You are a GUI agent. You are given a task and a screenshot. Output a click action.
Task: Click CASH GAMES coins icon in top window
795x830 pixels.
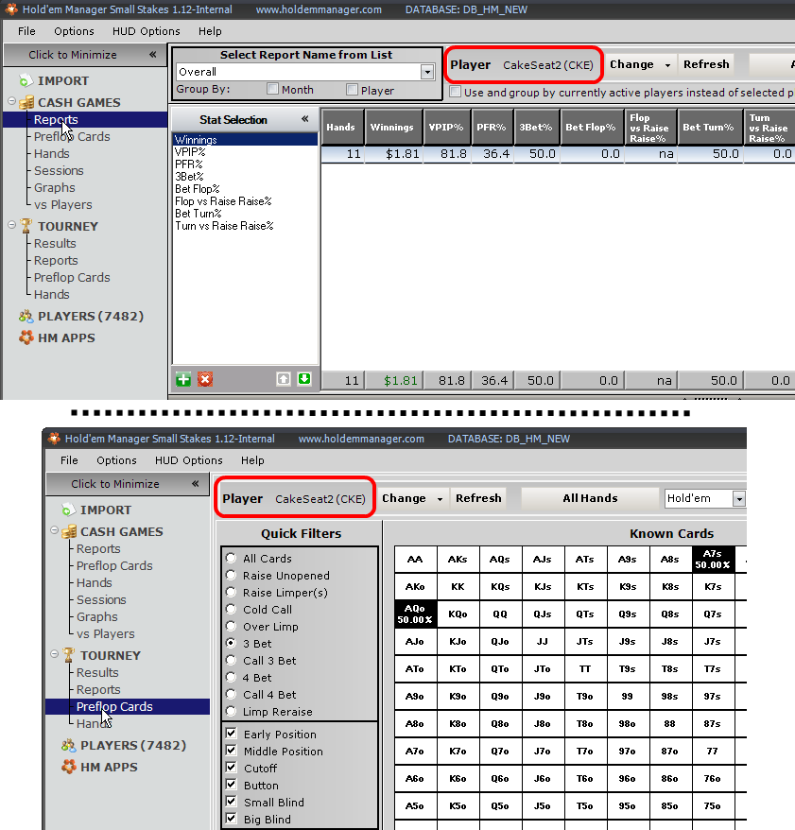(26, 102)
